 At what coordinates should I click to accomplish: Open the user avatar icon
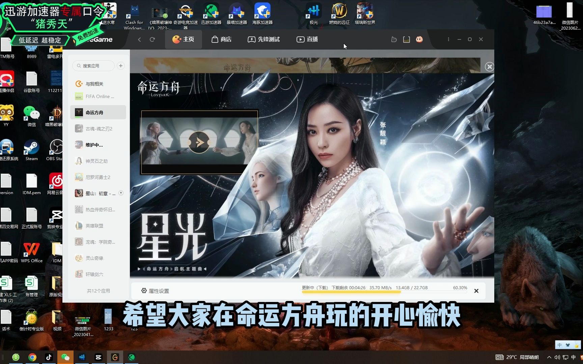pos(419,39)
